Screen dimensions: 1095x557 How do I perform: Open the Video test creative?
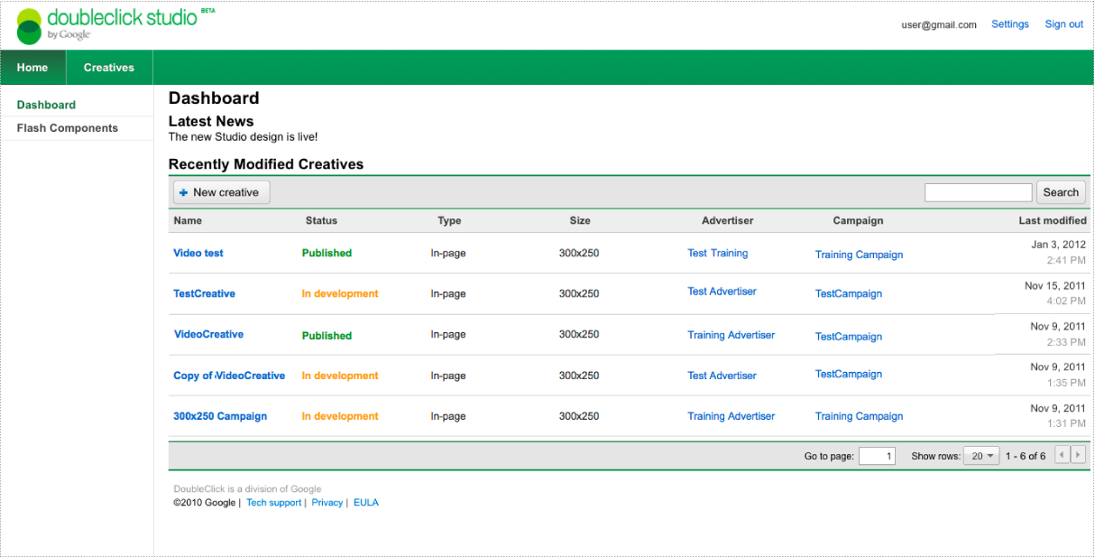click(198, 253)
